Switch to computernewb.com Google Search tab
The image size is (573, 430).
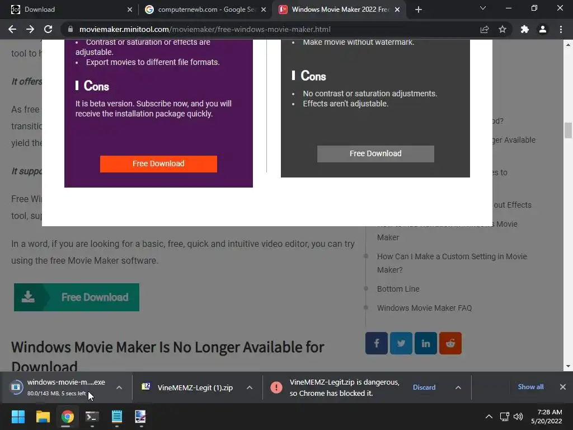205,10
